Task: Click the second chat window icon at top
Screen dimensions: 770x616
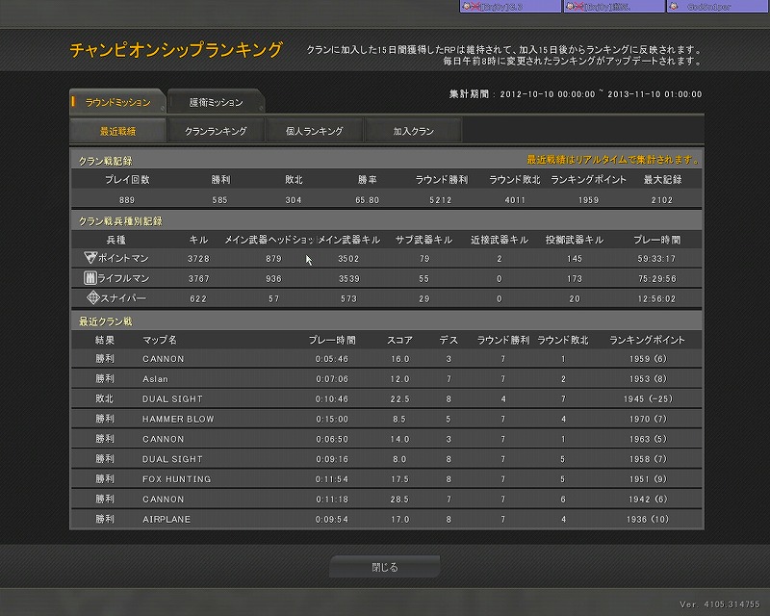Action: pos(573,6)
